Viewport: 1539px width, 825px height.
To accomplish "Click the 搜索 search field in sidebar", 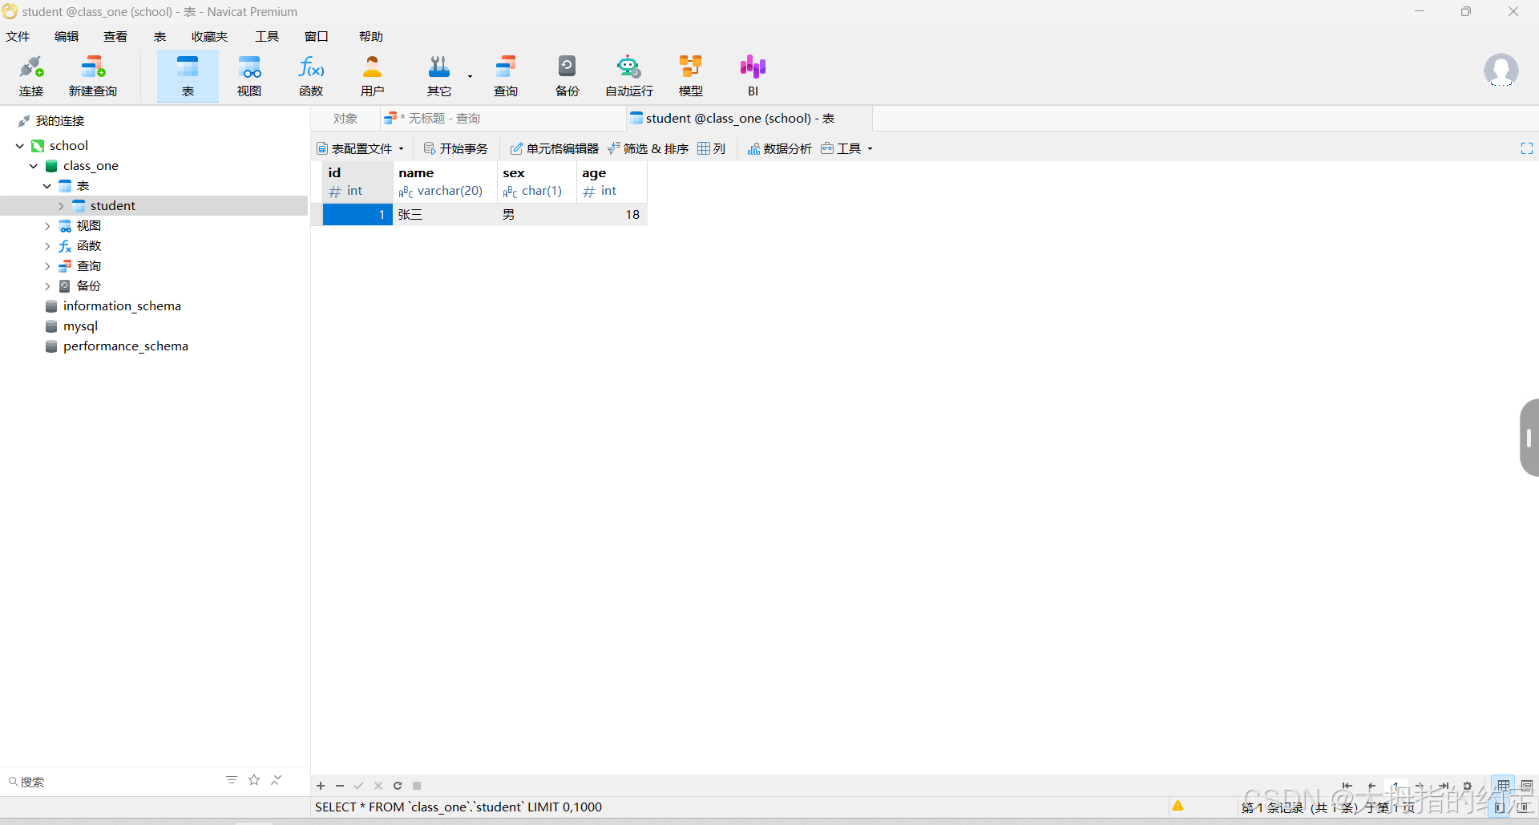I will (x=112, y=782).
